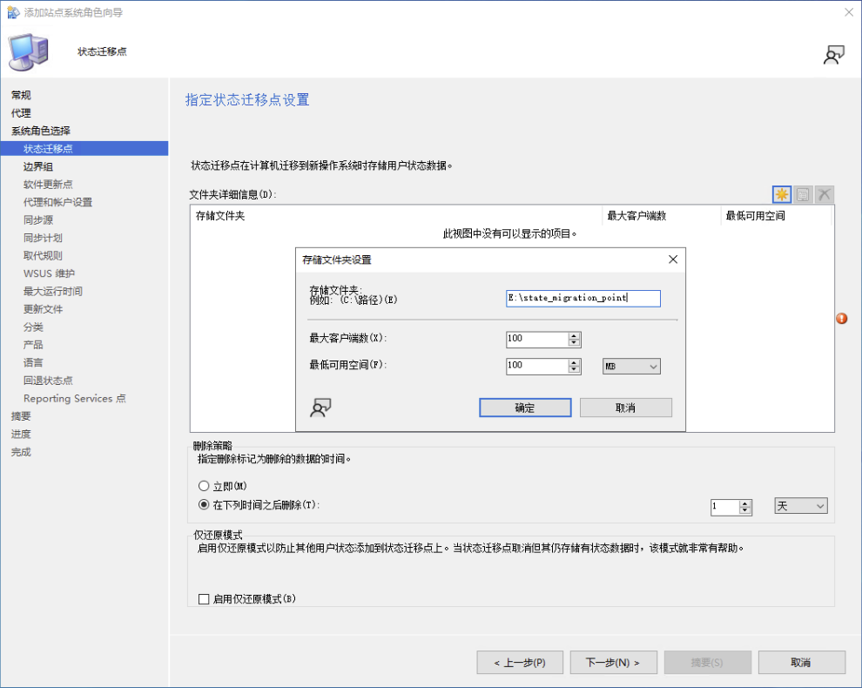
Task: Click the new folder starburst icon
Action: coord(781,194)
